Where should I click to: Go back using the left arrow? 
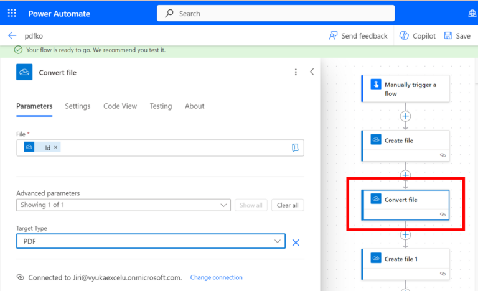[x=12, y=35]
